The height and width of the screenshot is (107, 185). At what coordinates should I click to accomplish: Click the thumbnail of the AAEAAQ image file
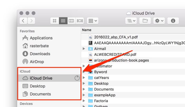click(90, 43)
